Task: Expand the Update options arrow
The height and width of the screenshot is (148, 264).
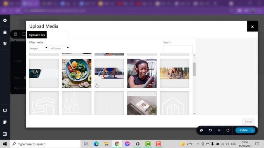Action: (x=252, y=130)
